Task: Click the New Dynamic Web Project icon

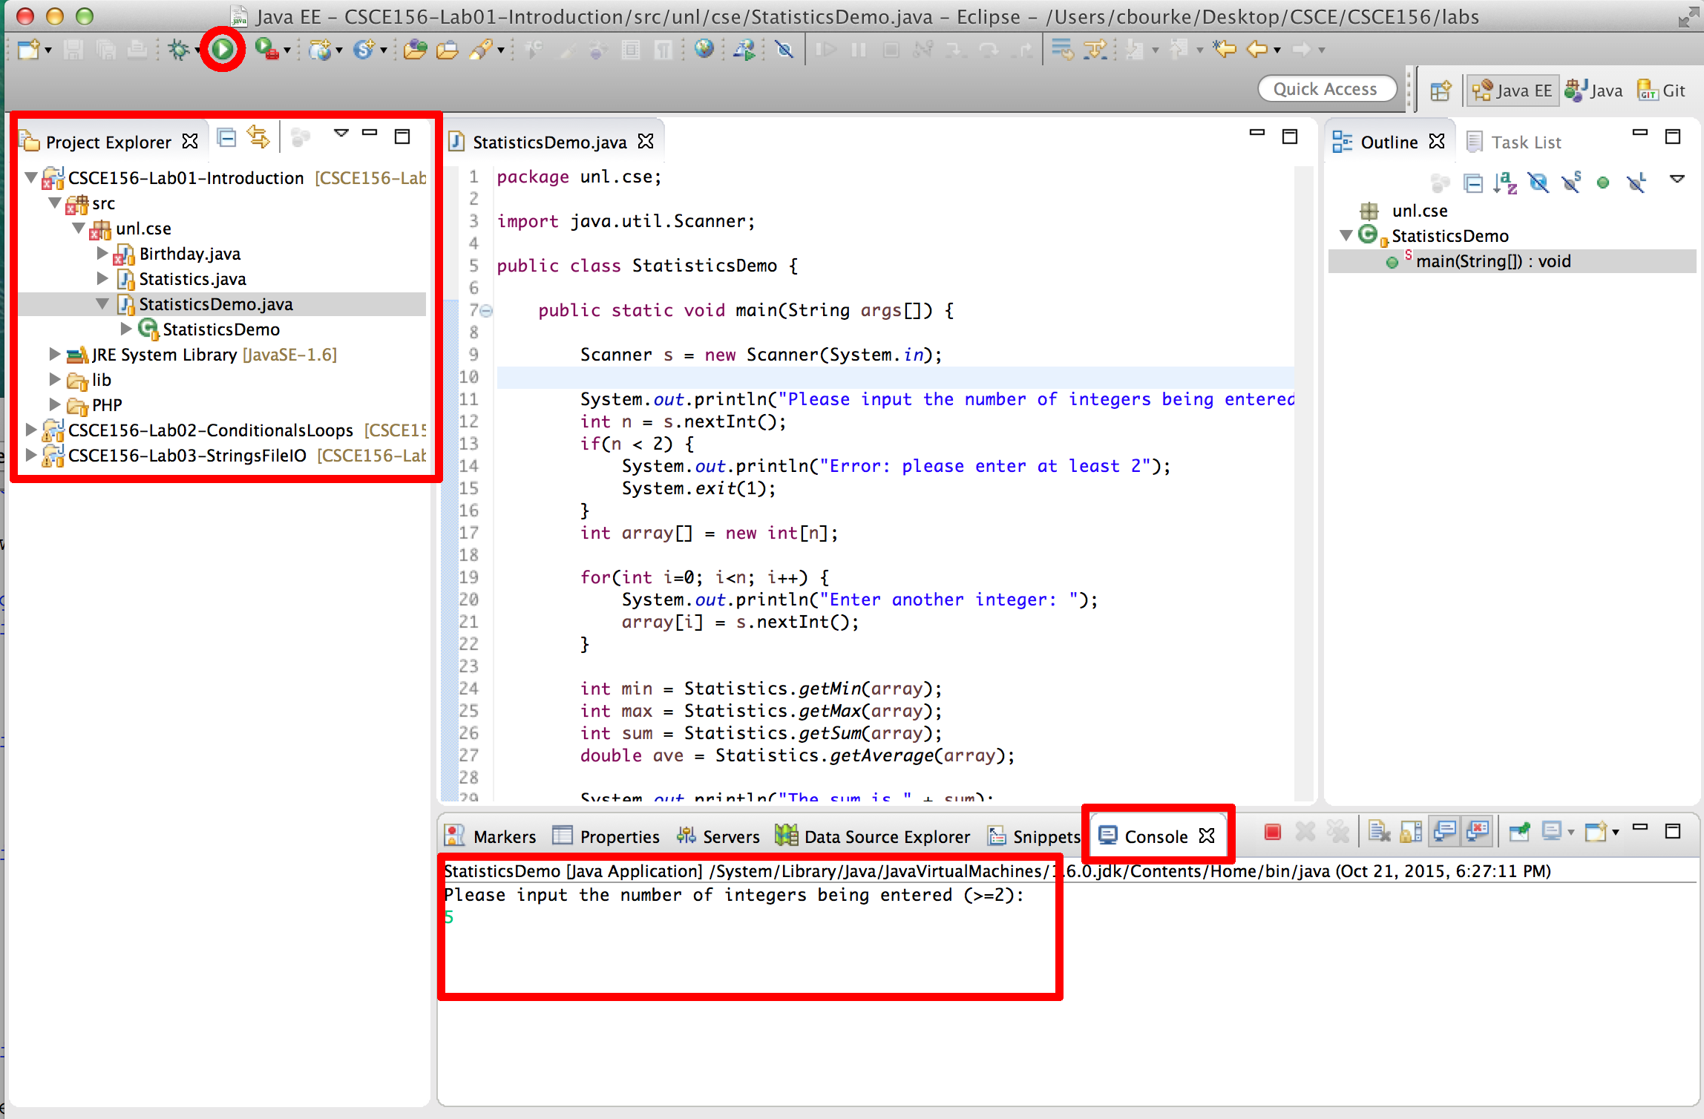Action: pos(321,50)
